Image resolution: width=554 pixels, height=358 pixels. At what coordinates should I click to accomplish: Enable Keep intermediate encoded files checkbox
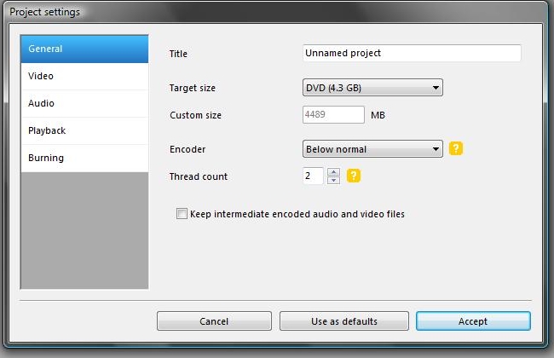coord(182,213)
